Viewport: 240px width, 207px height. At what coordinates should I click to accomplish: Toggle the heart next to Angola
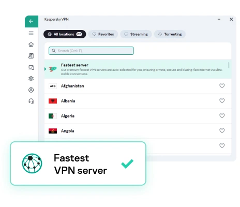point(222,131)
